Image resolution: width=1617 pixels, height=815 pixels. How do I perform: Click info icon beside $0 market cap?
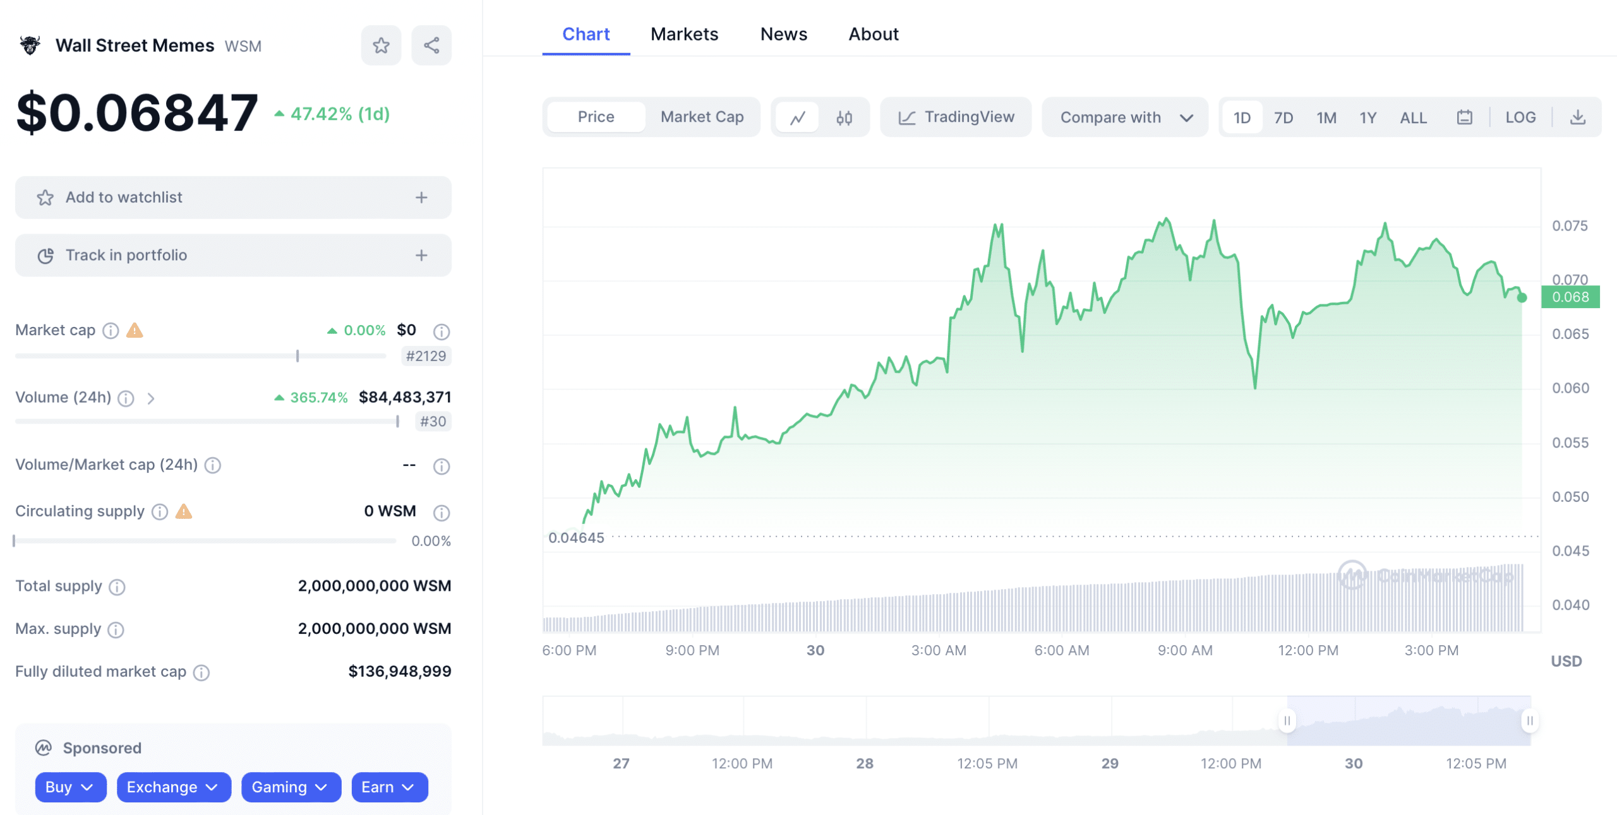[442, 331]
